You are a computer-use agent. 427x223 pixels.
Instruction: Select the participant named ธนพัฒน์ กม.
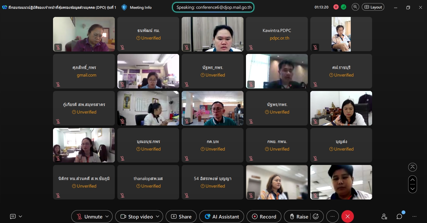tap(148, 30)
